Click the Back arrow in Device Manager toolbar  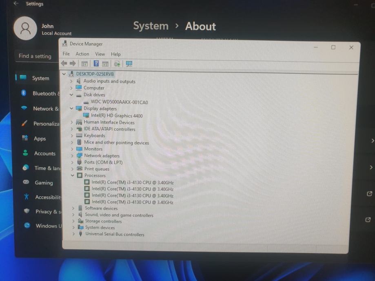[64, 63]
